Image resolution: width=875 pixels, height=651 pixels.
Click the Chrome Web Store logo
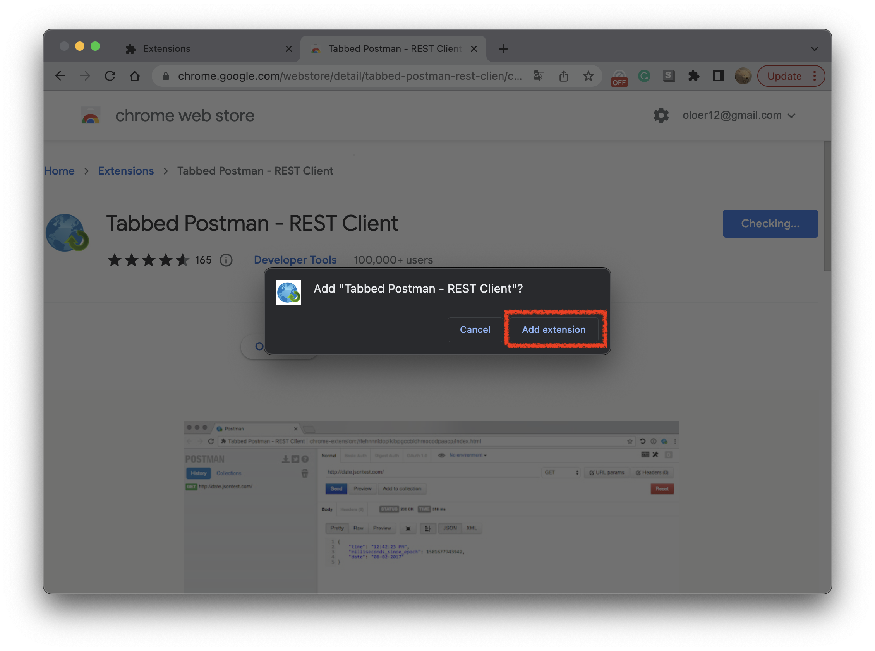tap(91, 116)
